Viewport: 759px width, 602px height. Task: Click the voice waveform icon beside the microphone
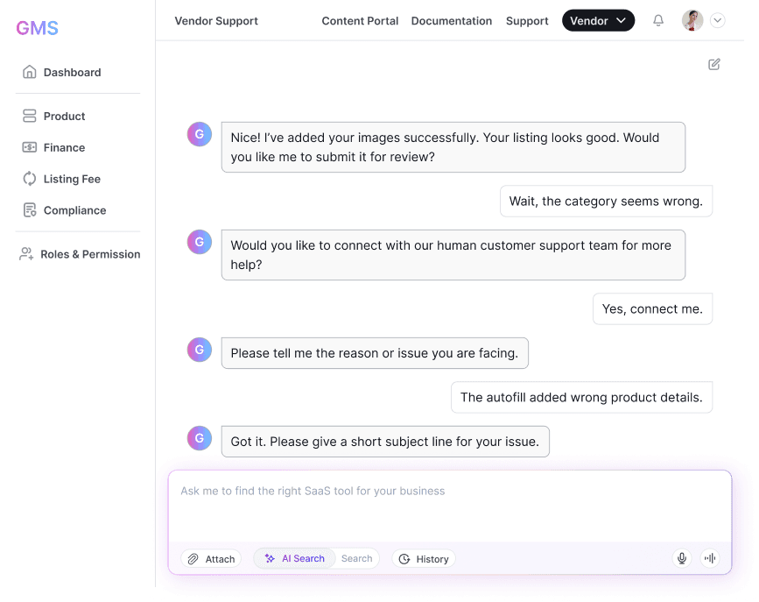tap(709, 558)
